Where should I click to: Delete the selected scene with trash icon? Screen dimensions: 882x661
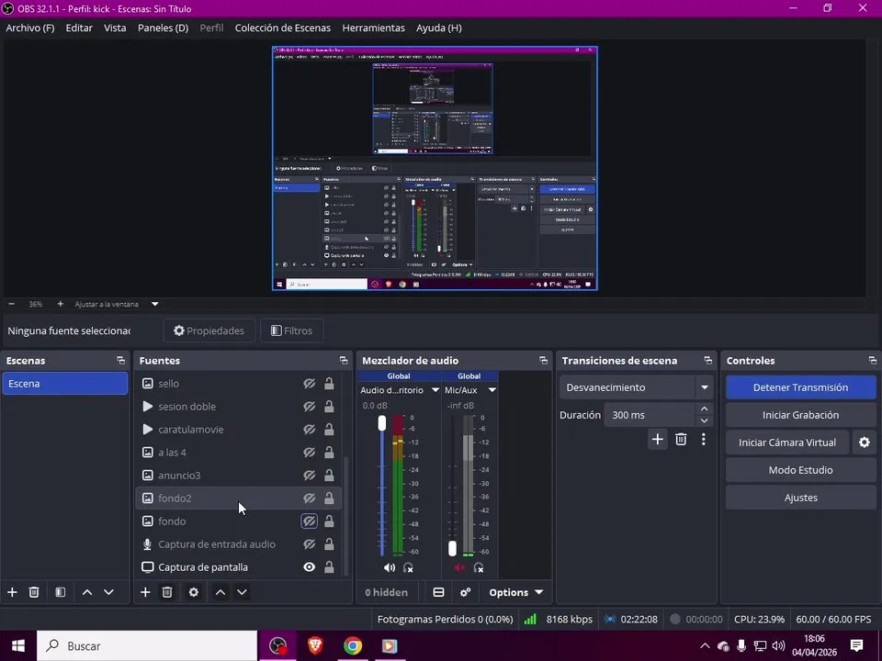pos(34,592)
